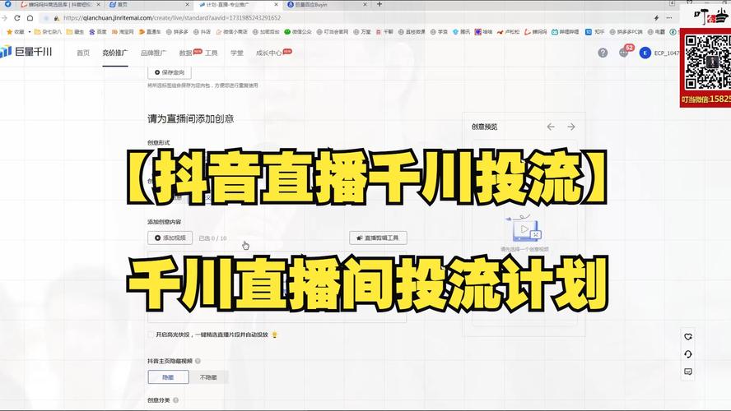The image size is (731, 411).
Task: Click the lightbulb tip icon after 高光快投
Action: pyautogui.click(x=275, y=335)
